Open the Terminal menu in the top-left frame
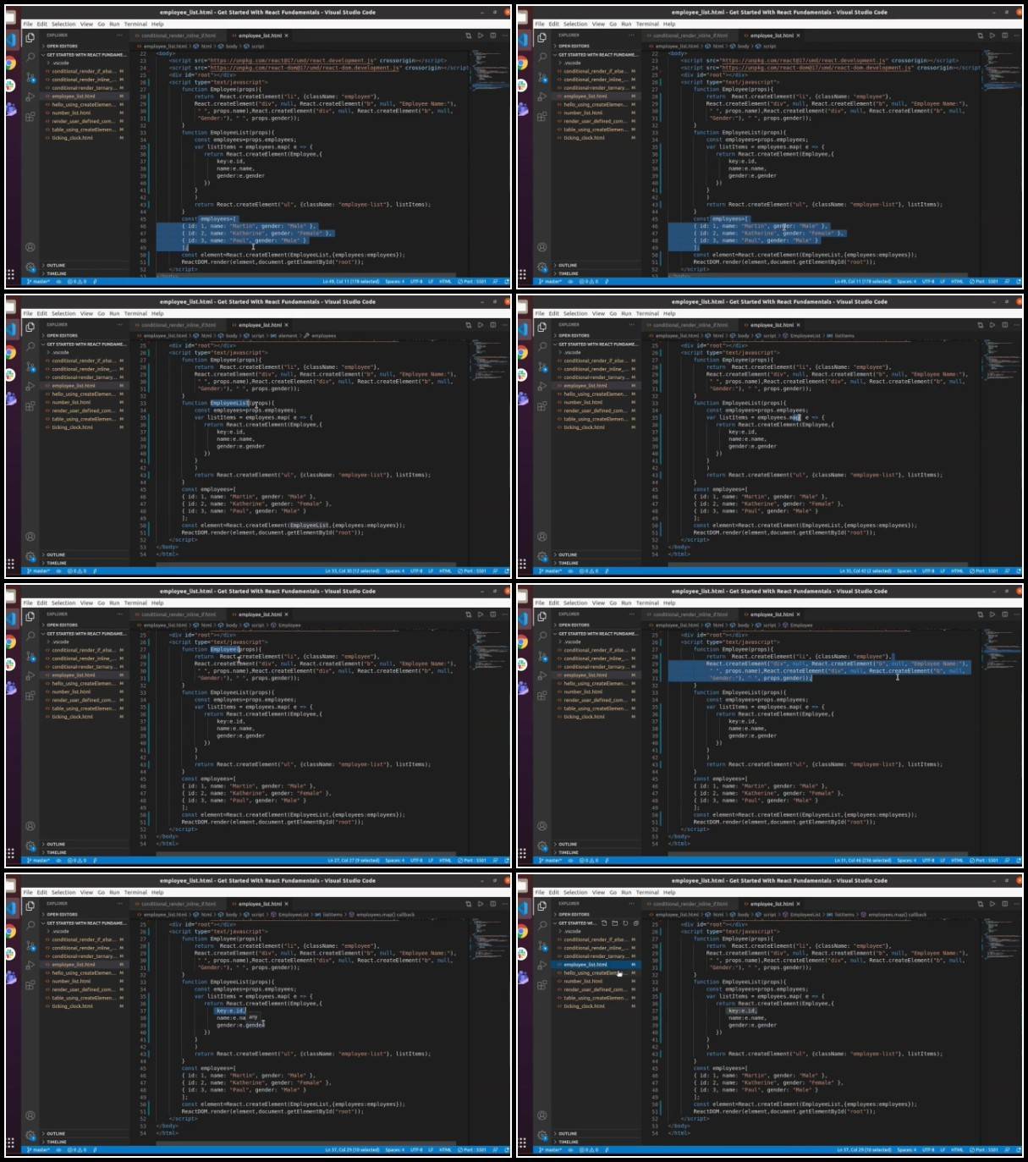The height and width of the screenshot is (1162, 1028). pyautogui.click(x=135, y=24)
